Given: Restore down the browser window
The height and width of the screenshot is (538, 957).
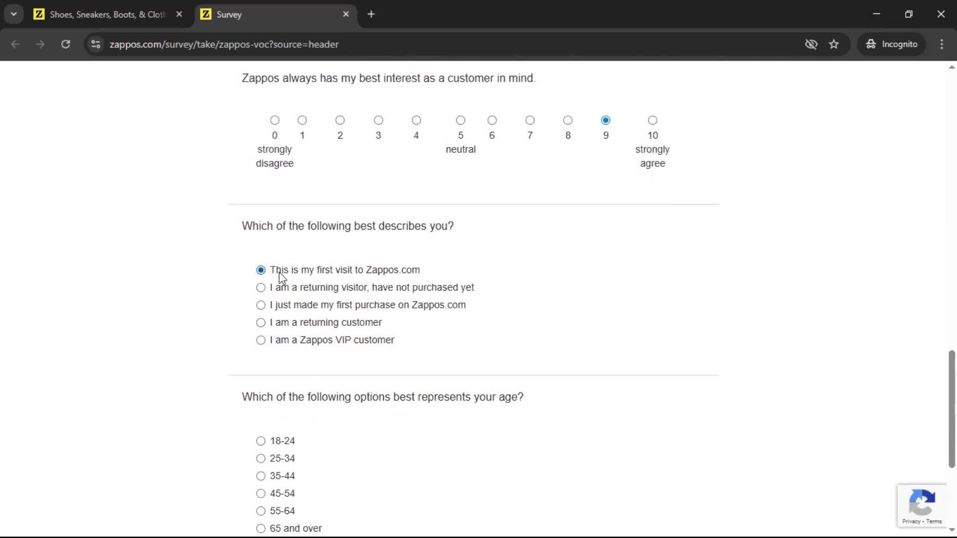Looking at the screenshot, I should point(909,14).
